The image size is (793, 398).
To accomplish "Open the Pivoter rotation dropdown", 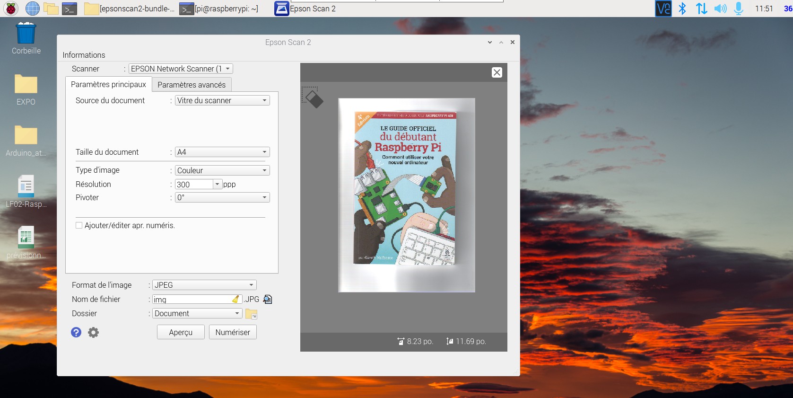I will [x=222, y=197].
